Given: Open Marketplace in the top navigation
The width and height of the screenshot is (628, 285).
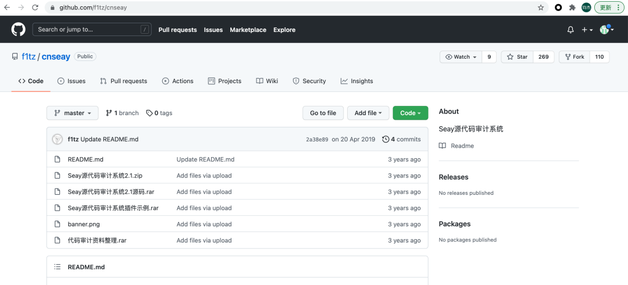Looking at the screenshot, I should [x=248, y=30].
